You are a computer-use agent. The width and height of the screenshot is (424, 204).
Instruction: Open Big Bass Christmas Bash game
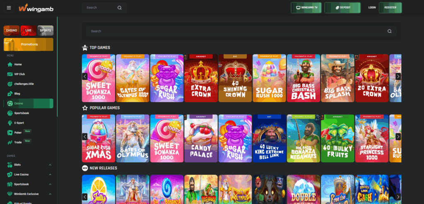[304, 78]
